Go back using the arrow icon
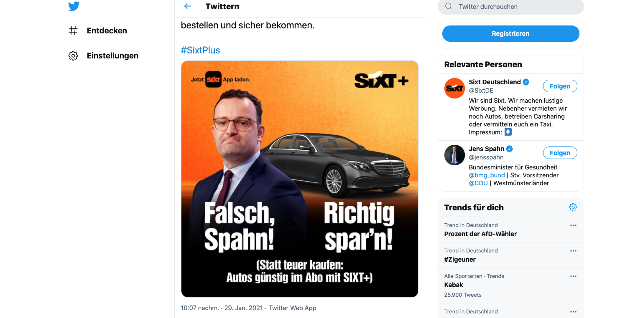The height and width of the screenshot is (318, 625). coord(188,6)
